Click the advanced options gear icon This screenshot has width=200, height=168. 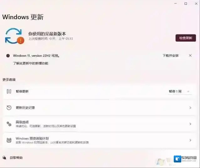pos(9,124)
